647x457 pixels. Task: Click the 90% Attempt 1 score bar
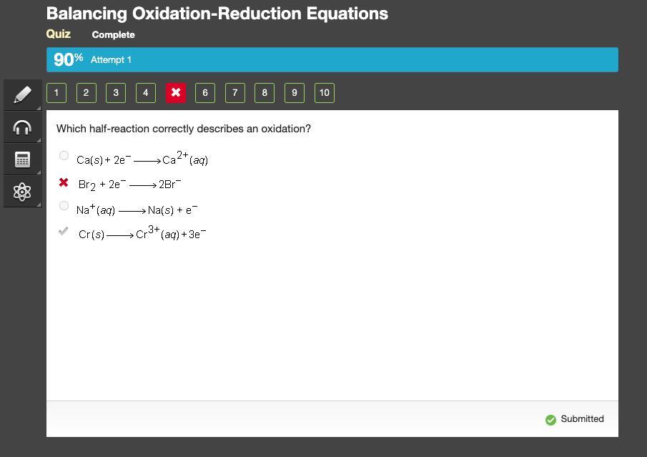coord(332,59)
